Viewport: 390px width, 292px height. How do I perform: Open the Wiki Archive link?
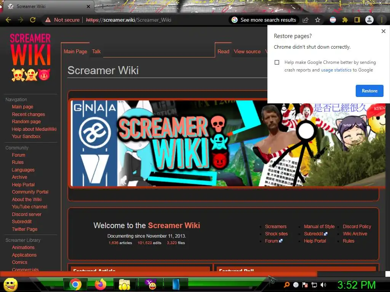click(x=355, y=234)
